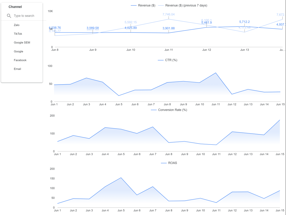Click the 5,592.15 previous-period data label

pyautogui.click(x=131, y=22)
